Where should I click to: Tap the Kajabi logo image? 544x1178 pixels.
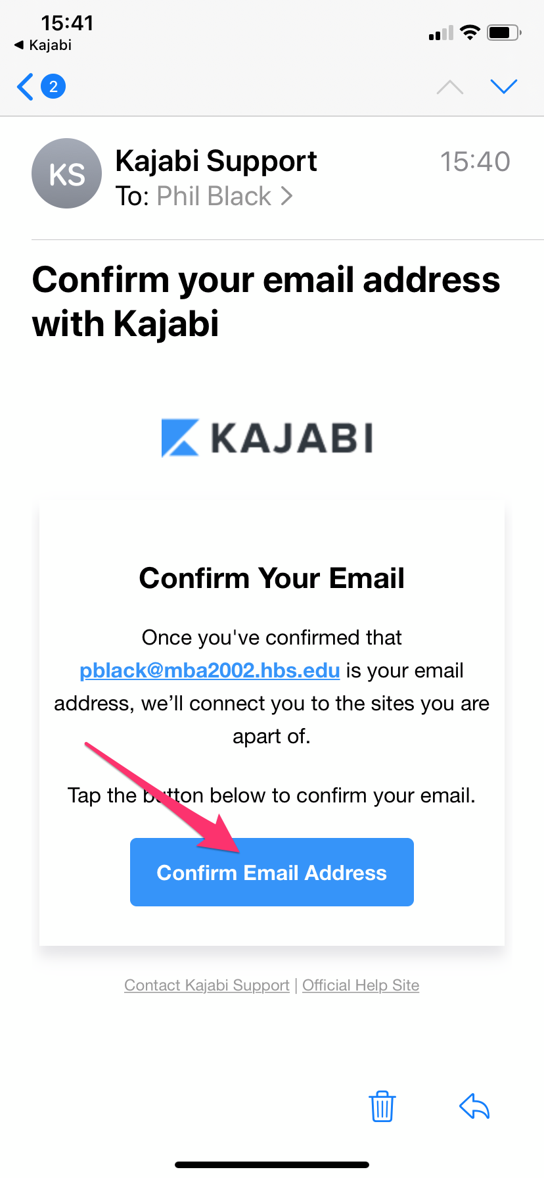267,438
